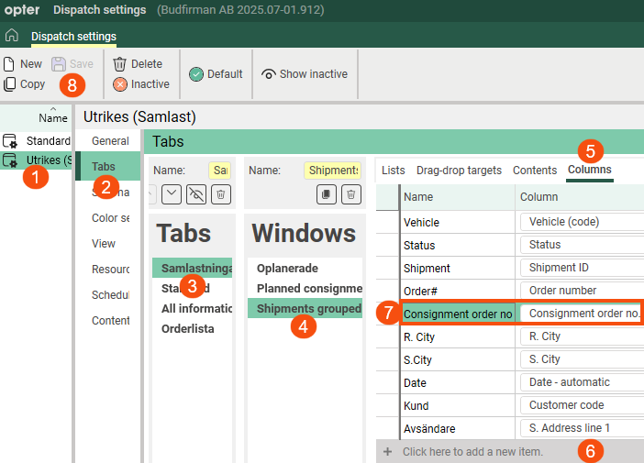Open the Vehicle (code) column dropdown
The image size is (644, 463).
coord(580,222)
